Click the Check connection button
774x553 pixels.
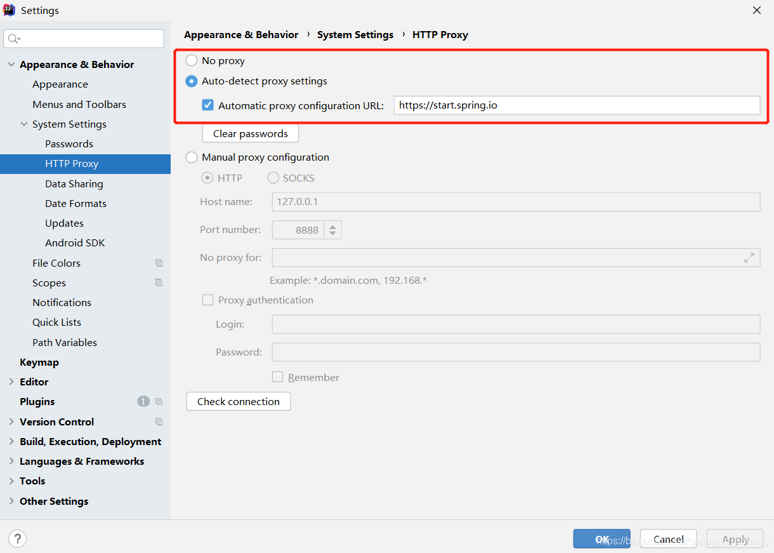click(239, 401)
